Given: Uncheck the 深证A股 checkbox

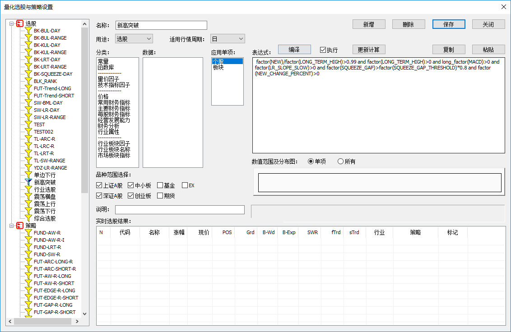Looking at the screenshot, I should [99, 196].
